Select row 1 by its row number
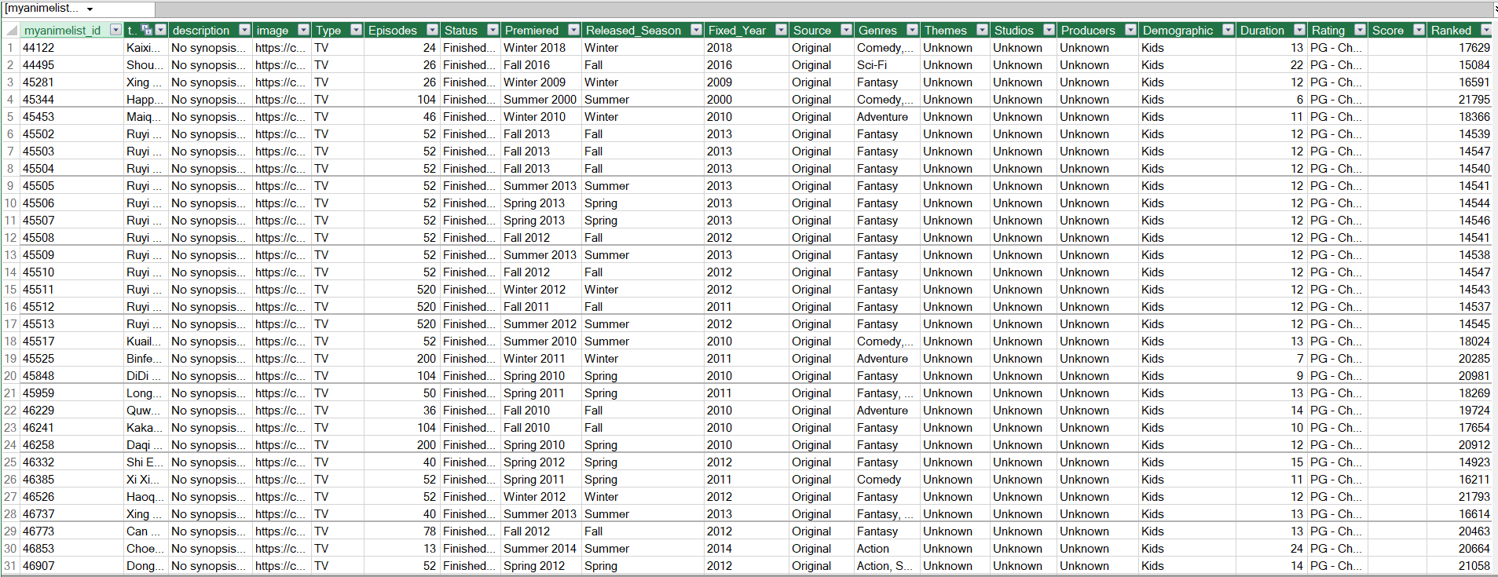The height and width of the screenshot is (577, 1498). [x=10, y=48]
